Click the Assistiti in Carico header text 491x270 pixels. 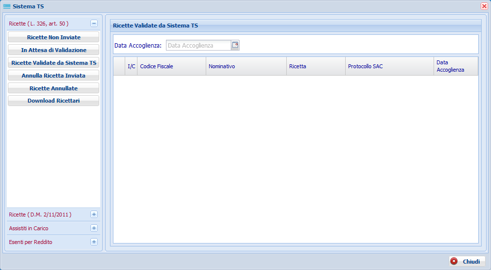[28, 228]
